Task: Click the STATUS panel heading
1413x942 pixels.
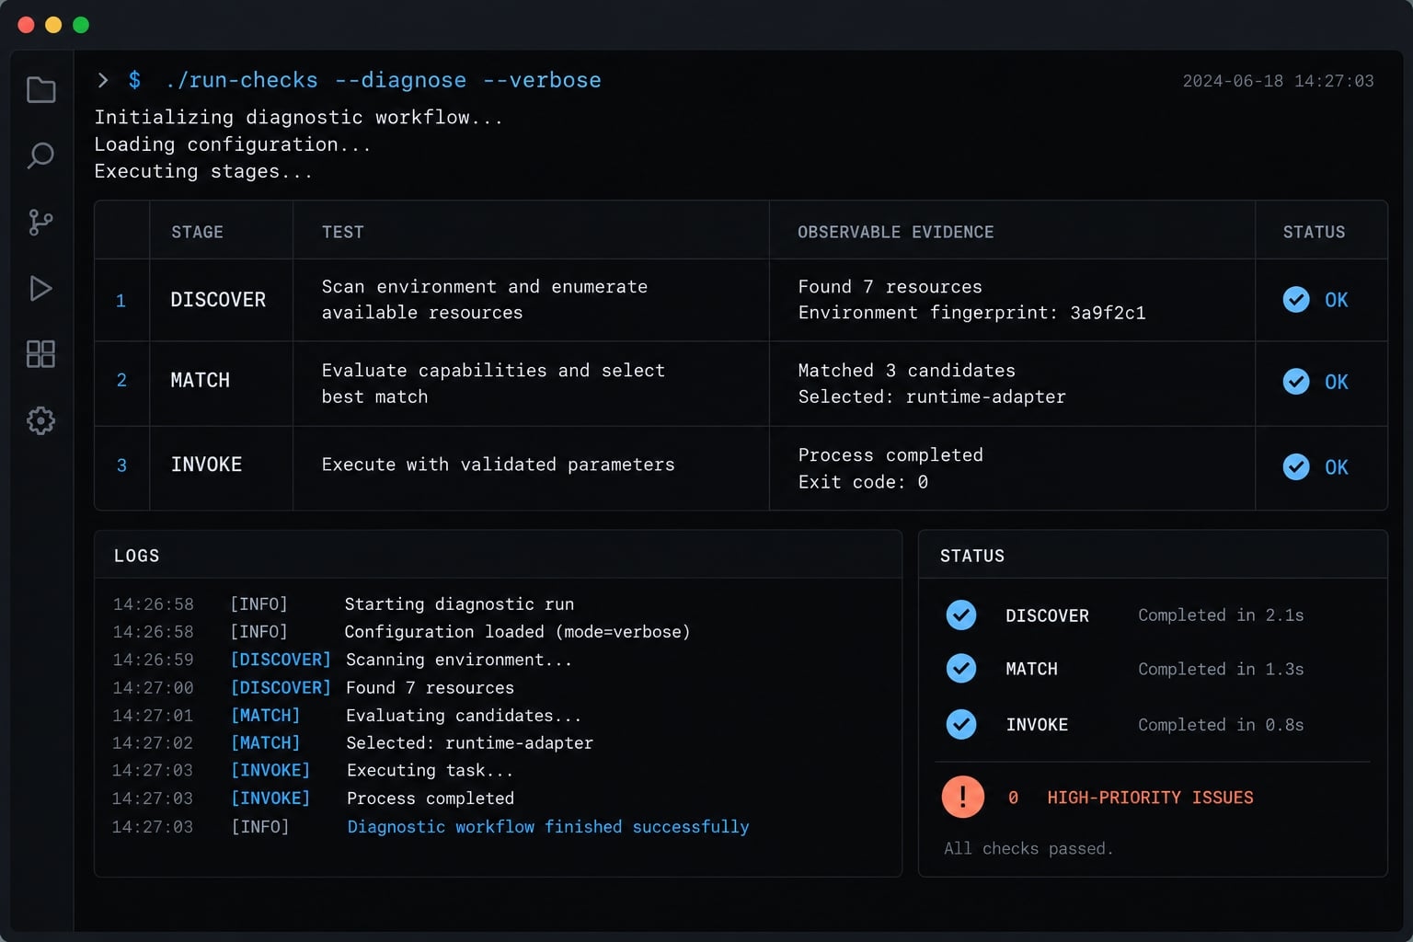Action: click(x=972, y=556)
